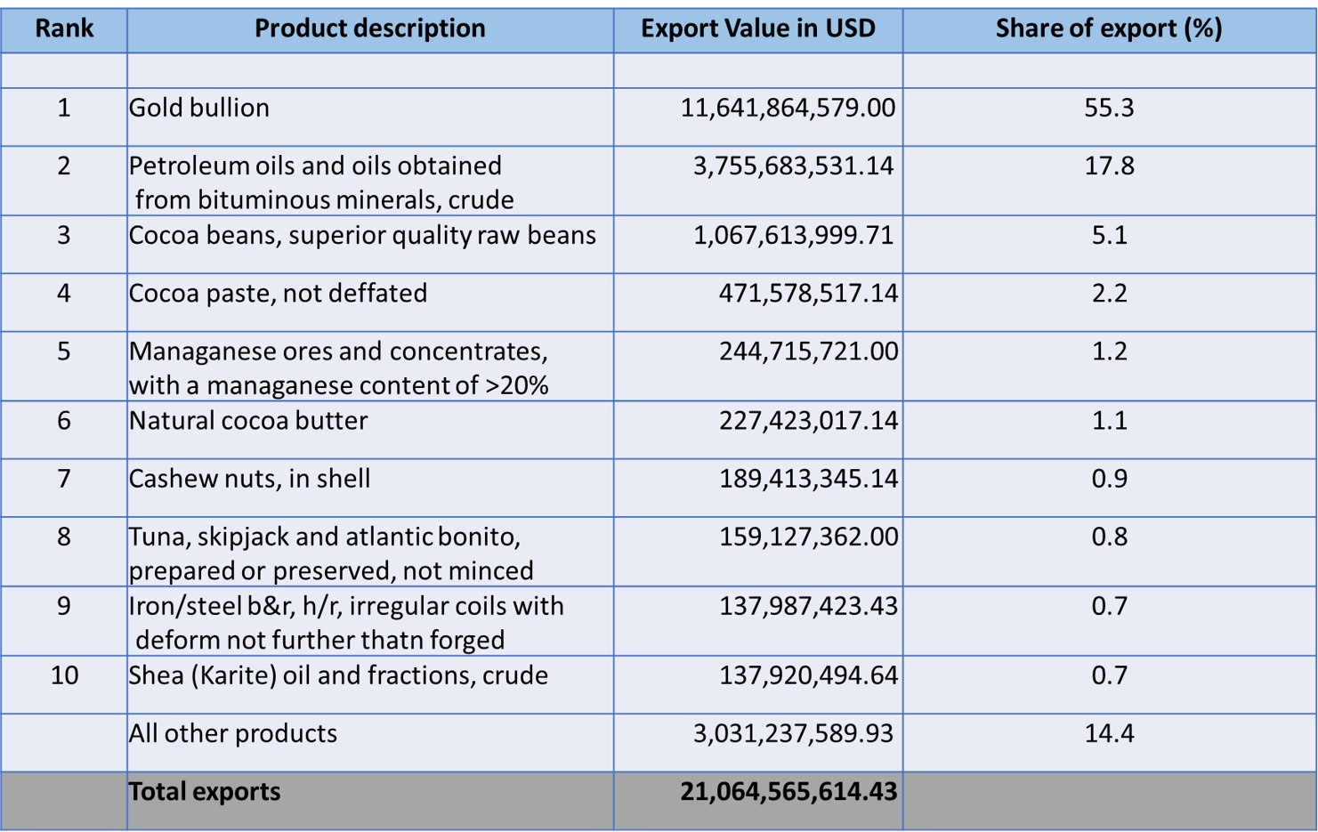
Task: Click the Gold bullion product cell
Action: (199, 108)
